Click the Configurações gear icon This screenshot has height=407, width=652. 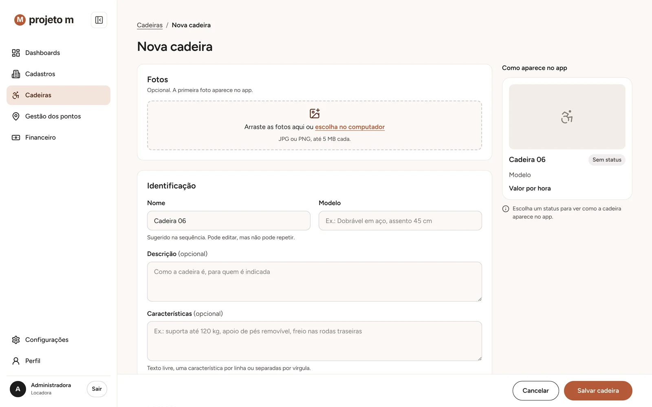point(16,340)
